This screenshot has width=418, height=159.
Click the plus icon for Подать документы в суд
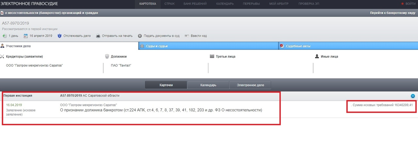coord(140,36)
